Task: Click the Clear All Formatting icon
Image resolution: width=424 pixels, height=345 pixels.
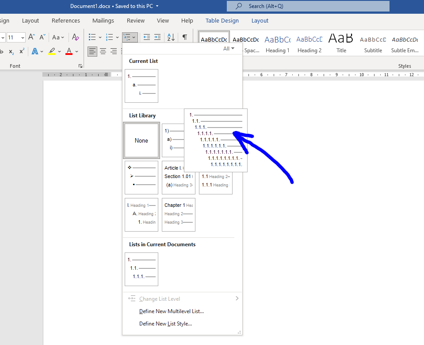Action: (x=76, y=37)
